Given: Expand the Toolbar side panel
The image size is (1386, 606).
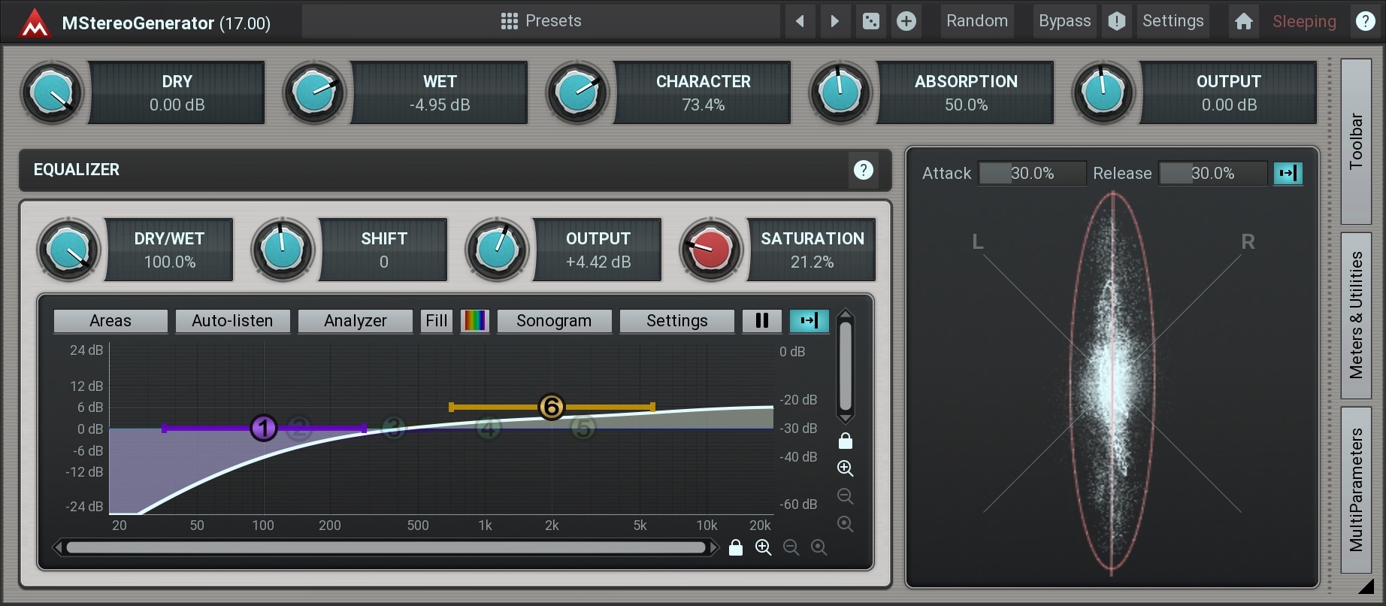Looking at the screenshot, I should [1355, 141].
